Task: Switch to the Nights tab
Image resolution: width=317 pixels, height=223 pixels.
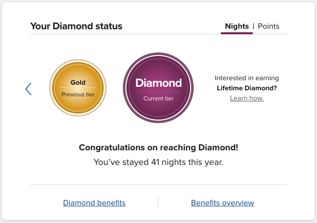Action: click(x=237, y=26)
